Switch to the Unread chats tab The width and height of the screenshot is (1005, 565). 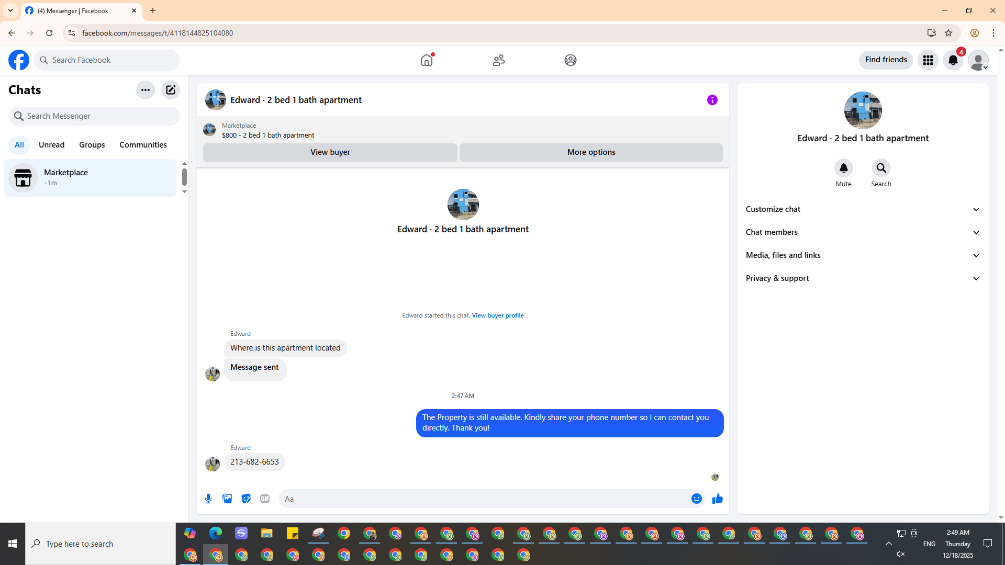pyautogui.click(x=51, y=145)
